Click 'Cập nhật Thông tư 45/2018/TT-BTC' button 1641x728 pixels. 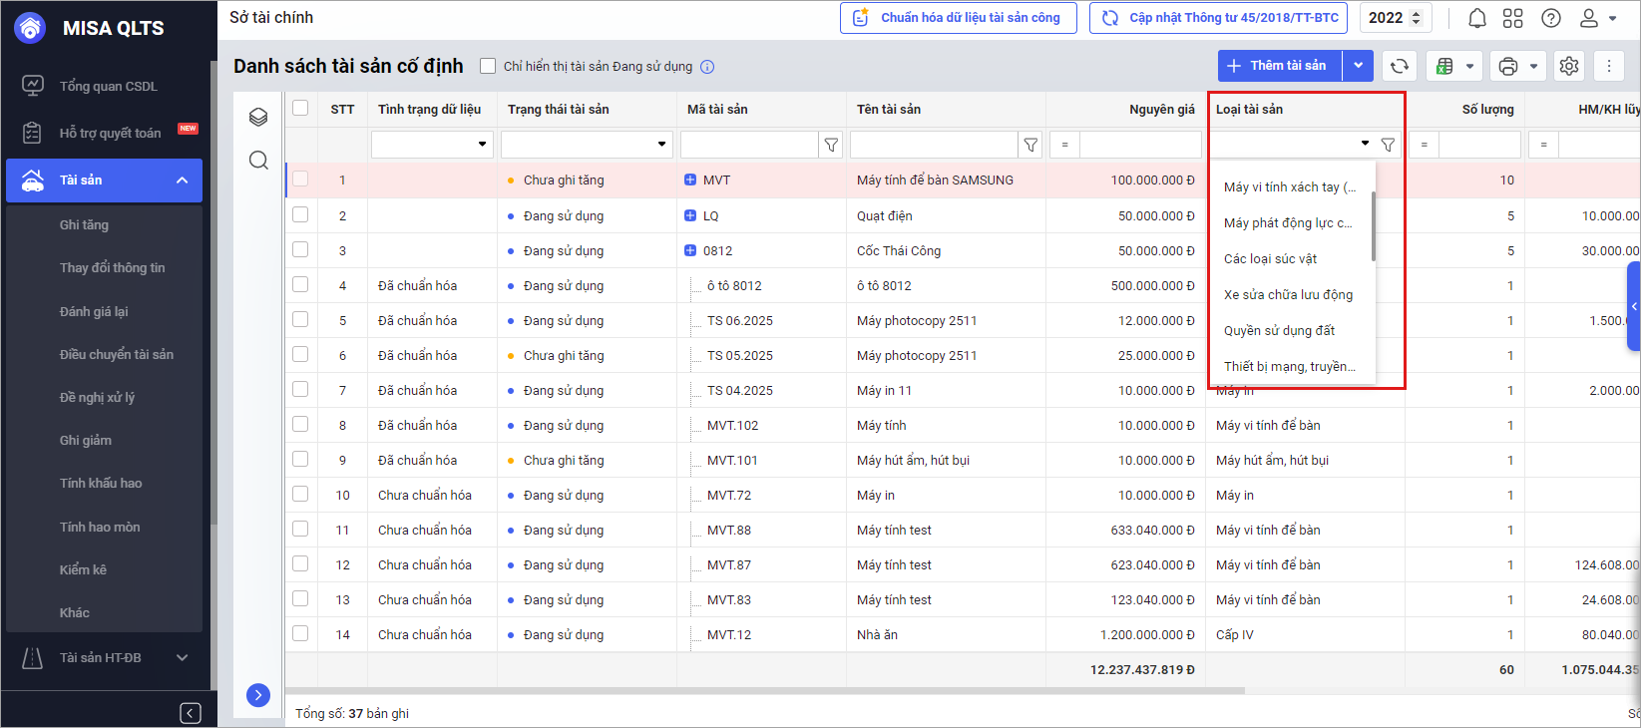click(x=1218, y=18)
